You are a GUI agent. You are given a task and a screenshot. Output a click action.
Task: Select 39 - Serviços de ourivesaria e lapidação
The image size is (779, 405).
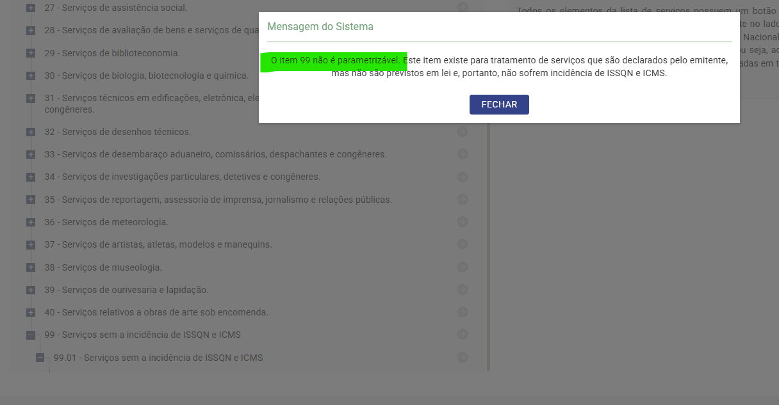coord(126,290)
